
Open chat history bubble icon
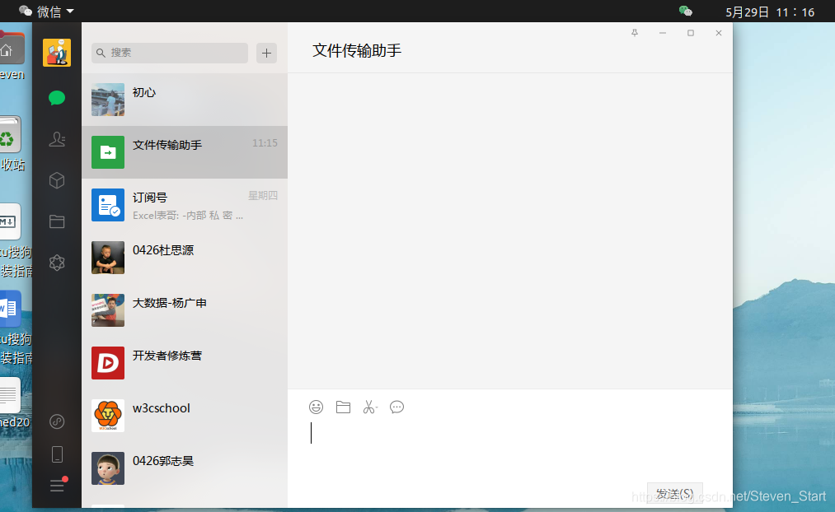pyautogui.click(x=396, y=407)
